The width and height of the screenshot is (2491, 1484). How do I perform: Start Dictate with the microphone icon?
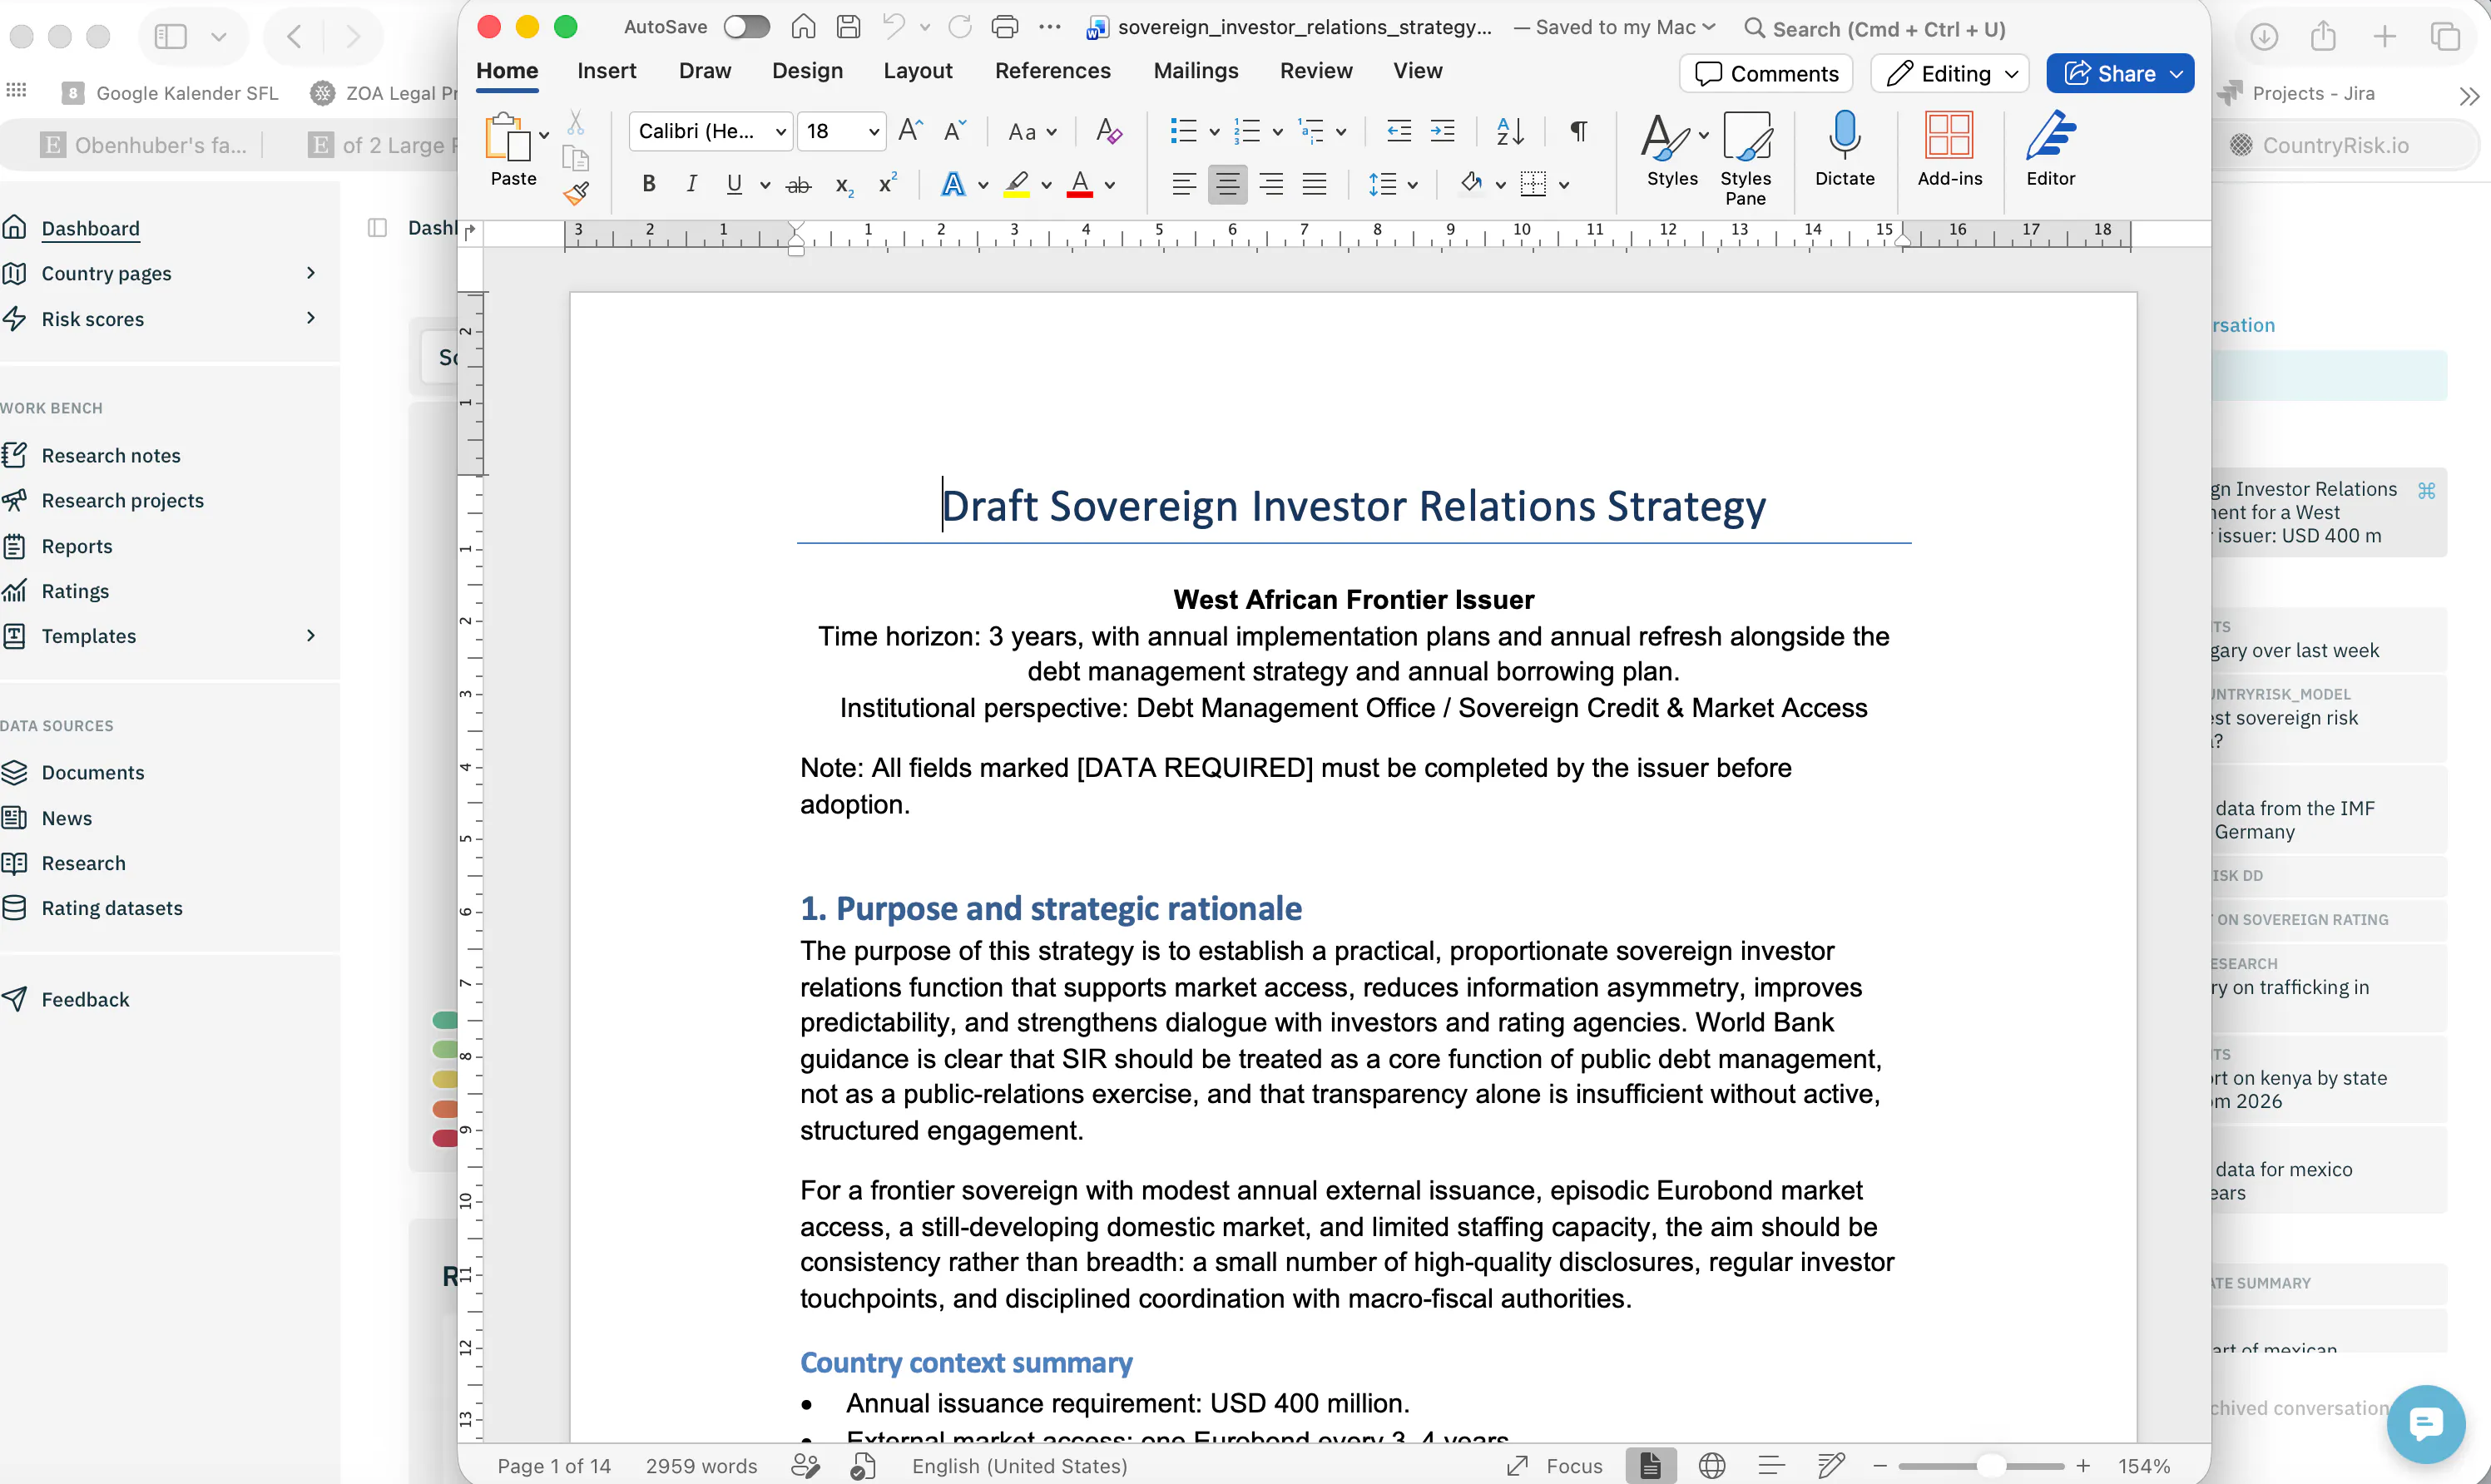point(1844,148)
